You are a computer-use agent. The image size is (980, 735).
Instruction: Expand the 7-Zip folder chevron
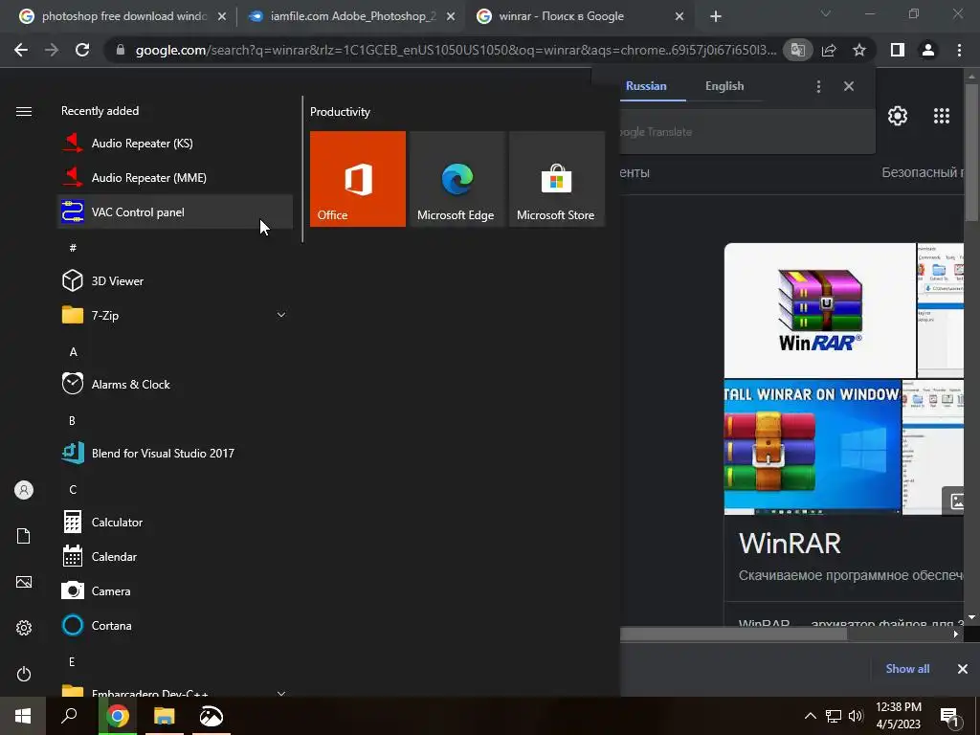[x=281, y=315]
